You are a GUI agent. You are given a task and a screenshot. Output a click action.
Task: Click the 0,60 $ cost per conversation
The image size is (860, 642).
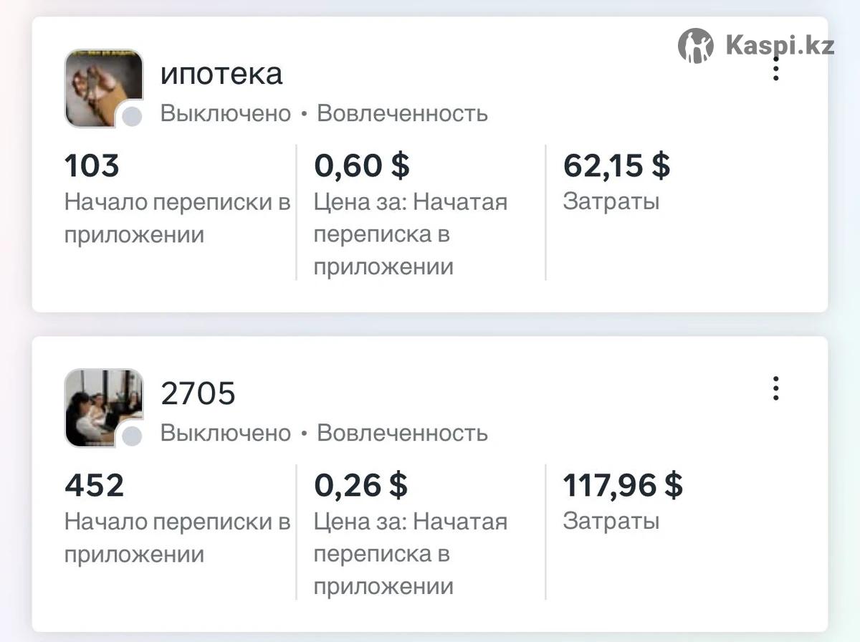tap(361, 166)
